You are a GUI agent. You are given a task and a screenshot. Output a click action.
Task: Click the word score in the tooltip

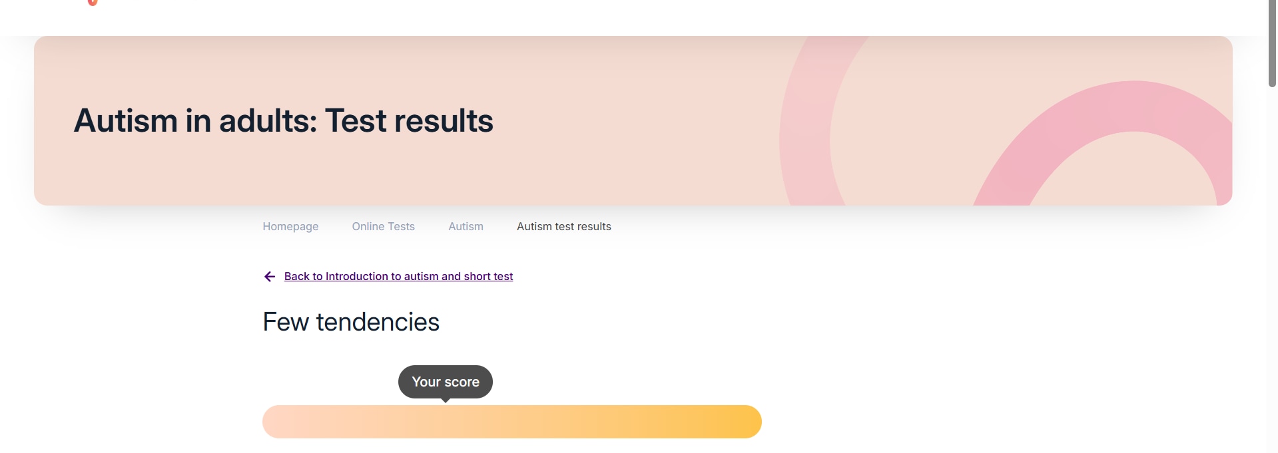462,382
